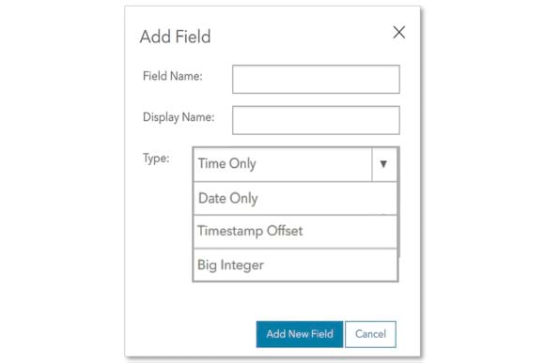Viewport: 545px width, 364px height.
Task: Click the dropdown arrow next to Time Only
Action: [383, 164]
